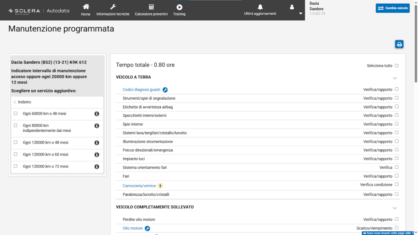This screenshot has height=235, width=418.
Task: Open the user account dropdown arrow
Action: point(301,13)
